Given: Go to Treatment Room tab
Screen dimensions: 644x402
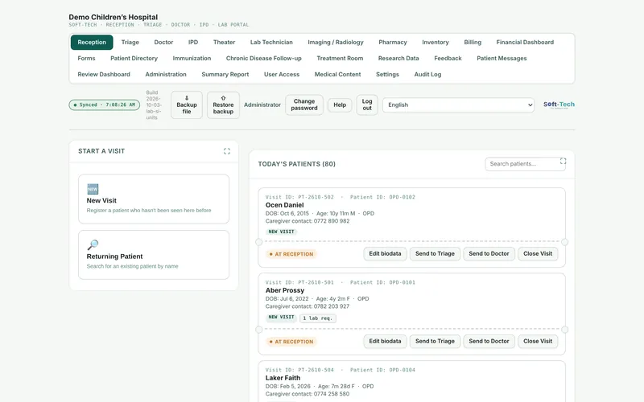Looking at the screenshot, I should 340,58.
